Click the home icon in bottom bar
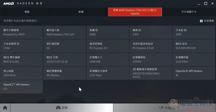 (x=5, y=108)
